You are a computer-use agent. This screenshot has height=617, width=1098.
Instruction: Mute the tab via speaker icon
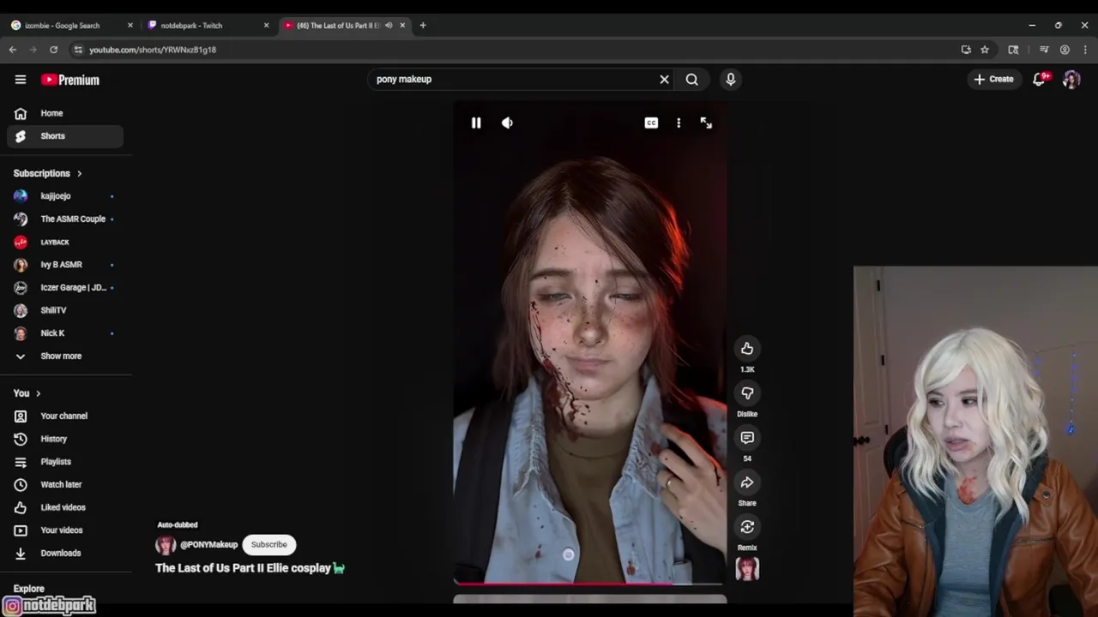point(389,26)
